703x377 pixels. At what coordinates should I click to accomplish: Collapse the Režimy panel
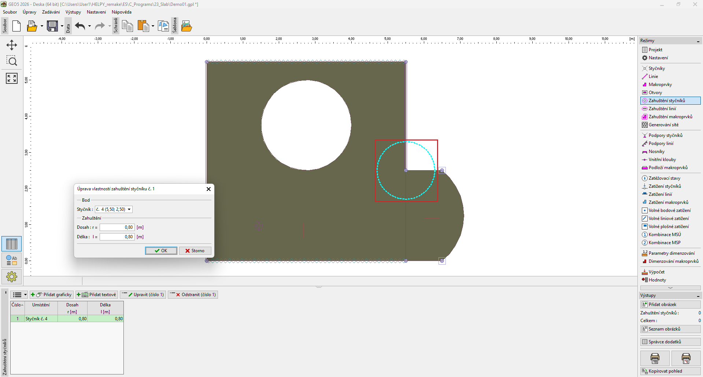click(698, 41)
